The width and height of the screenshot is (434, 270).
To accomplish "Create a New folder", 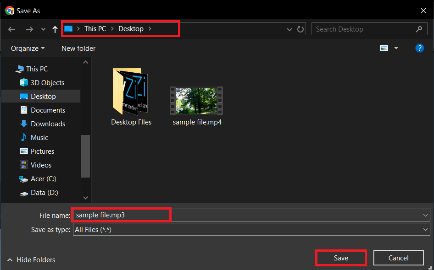I will (78, 48).
